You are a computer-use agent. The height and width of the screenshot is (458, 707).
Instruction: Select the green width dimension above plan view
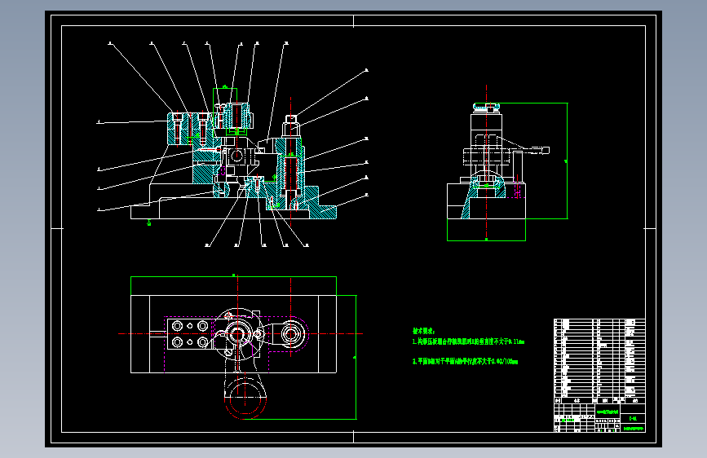(233, 277)
